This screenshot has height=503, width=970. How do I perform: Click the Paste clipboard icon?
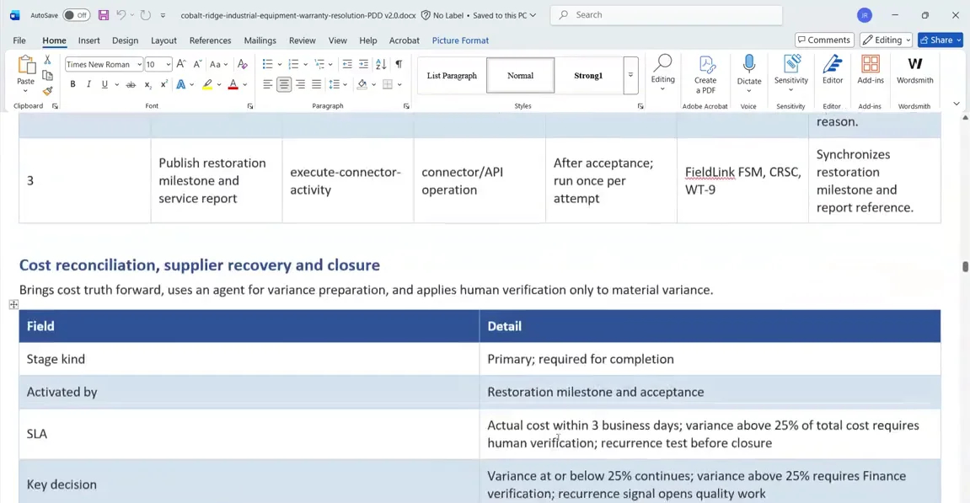[x=26, y=65]
